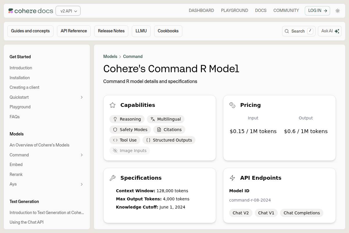Screen dimensions: 349x233
Task: Click the Ask AI sparkle icon
Action: click(x=336, y=31)
